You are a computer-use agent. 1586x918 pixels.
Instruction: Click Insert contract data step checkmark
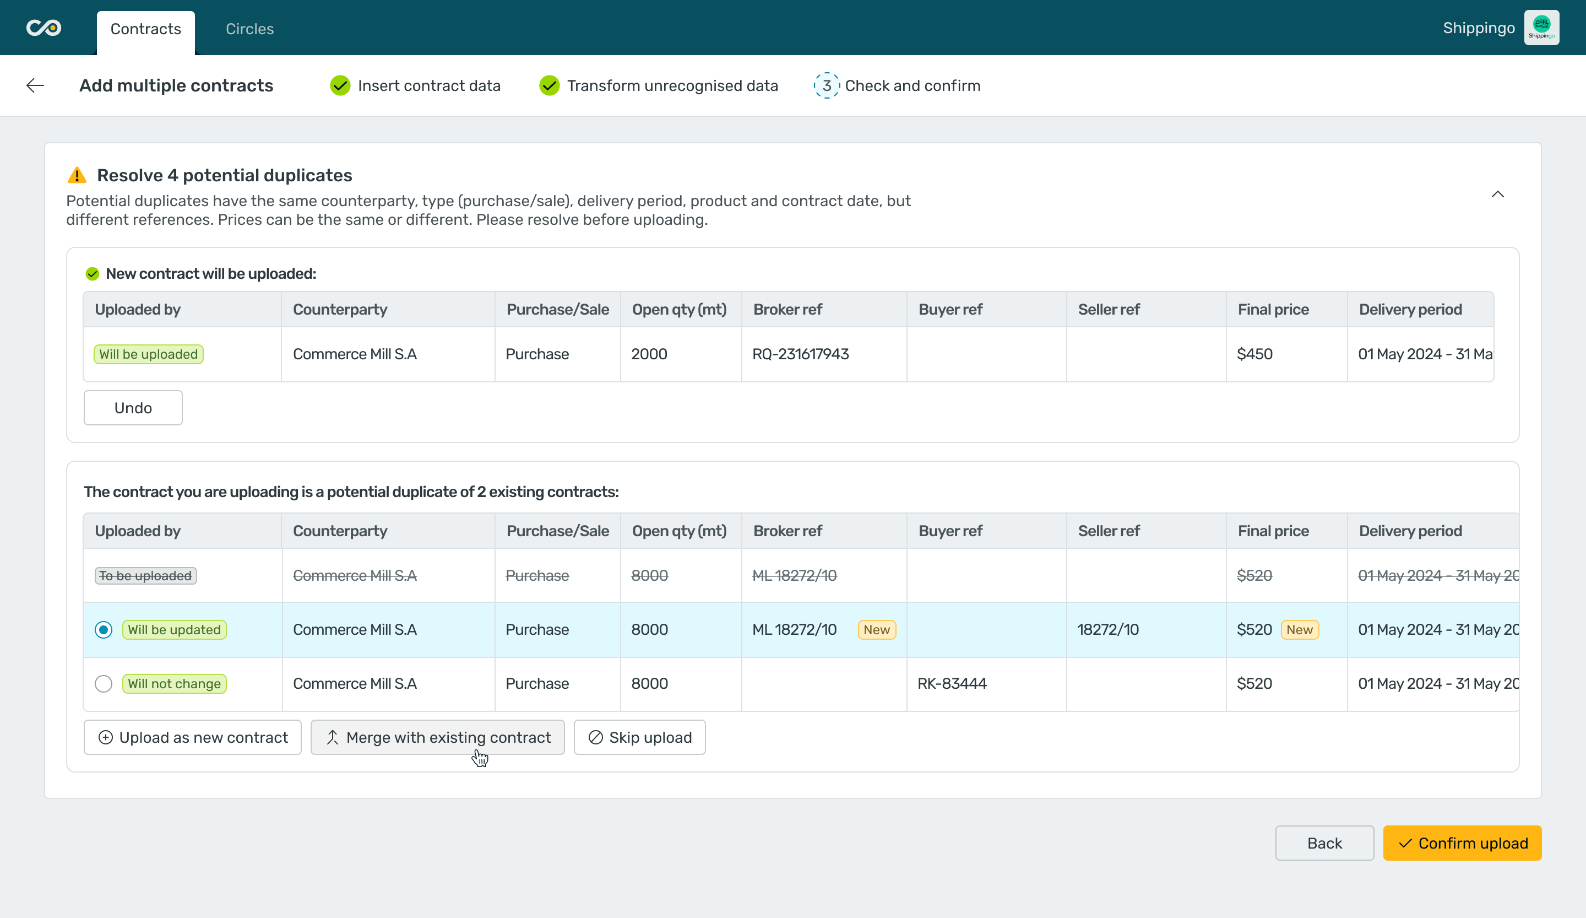pos(340,85)
